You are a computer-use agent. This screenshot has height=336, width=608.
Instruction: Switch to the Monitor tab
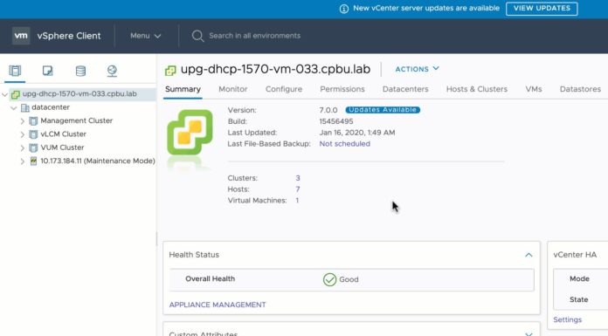coord(233,89)
